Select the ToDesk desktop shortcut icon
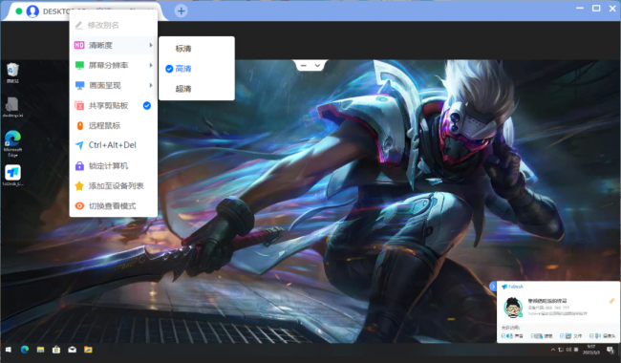Screen dimensions: 621x363 pos(12,176)
